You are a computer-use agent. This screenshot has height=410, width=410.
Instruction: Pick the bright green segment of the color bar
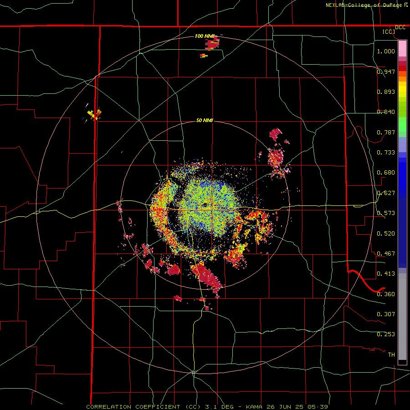[402, 124]
